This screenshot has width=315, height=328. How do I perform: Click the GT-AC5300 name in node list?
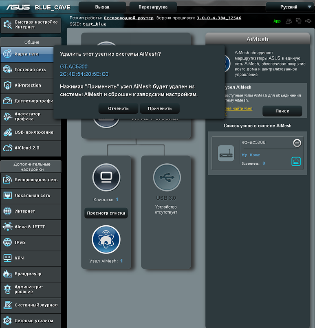253,143
